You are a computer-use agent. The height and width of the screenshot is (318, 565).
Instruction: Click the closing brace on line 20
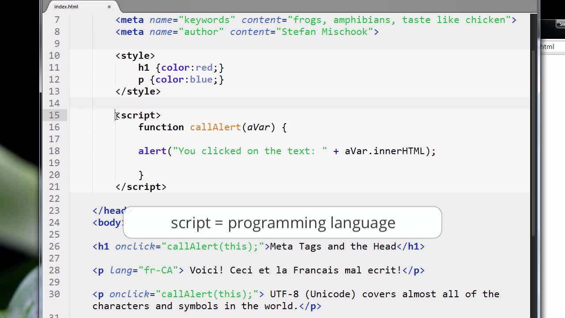[x=141, y=175]
